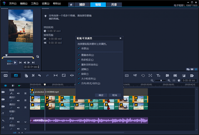Uncheck the 旋转(T) checkbox
This screenshot has width=199, height=135.
[x=79, y=74]
